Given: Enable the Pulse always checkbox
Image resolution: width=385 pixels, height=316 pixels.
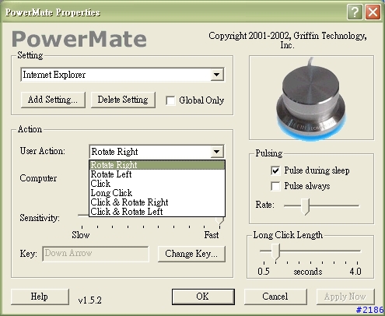Looking at the screenshot, I should 275,186.
